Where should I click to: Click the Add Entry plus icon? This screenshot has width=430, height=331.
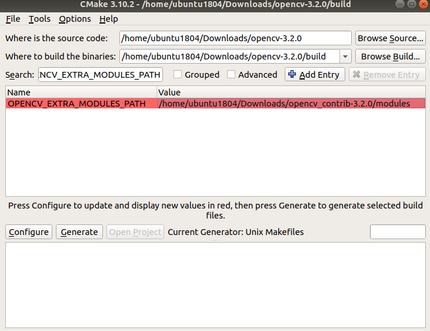(x=292, y=74)
